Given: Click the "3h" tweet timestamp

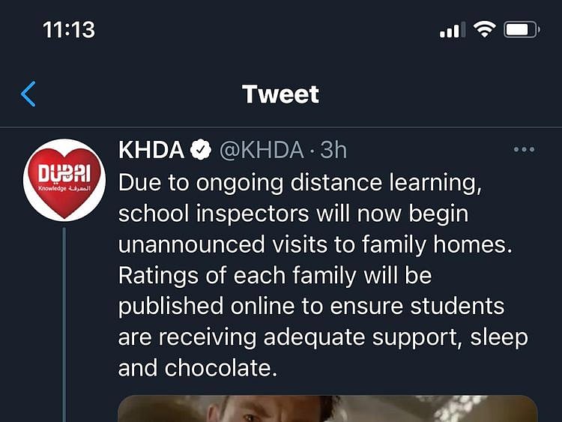Looking at the screenshot, I should coord(333,151).
